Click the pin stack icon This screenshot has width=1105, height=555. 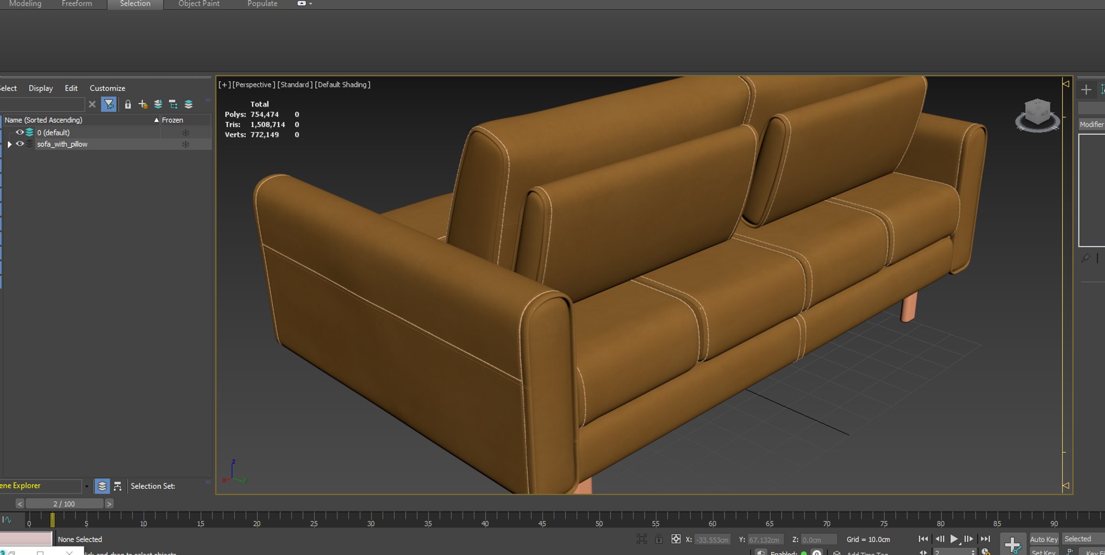(x=1085, y=259)
